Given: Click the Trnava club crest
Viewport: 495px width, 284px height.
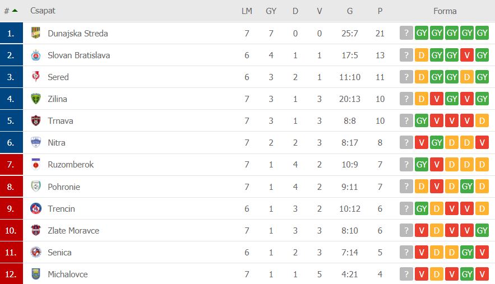Looking at the screenshot, I should click(x=36, y=120).
